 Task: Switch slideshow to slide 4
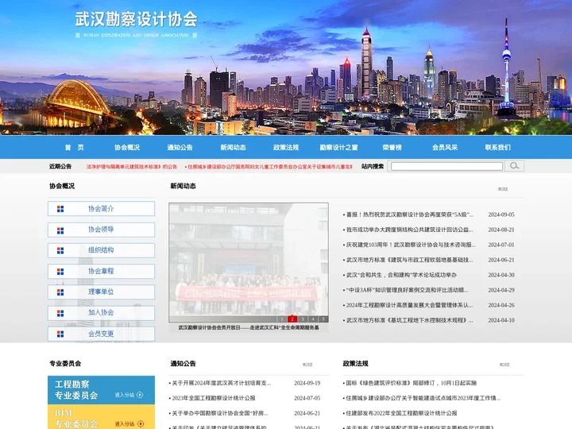click(313, 319)
